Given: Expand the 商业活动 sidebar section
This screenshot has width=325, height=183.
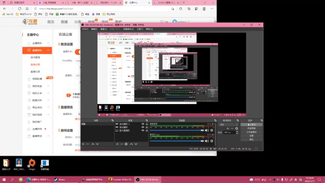Looking at the screenshot, I should click(x=48, y=107).
